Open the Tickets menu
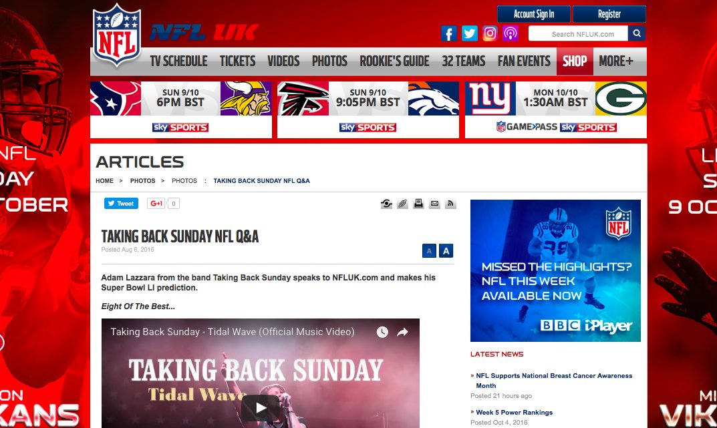This screenshot has width=717, height=428. 237,61
